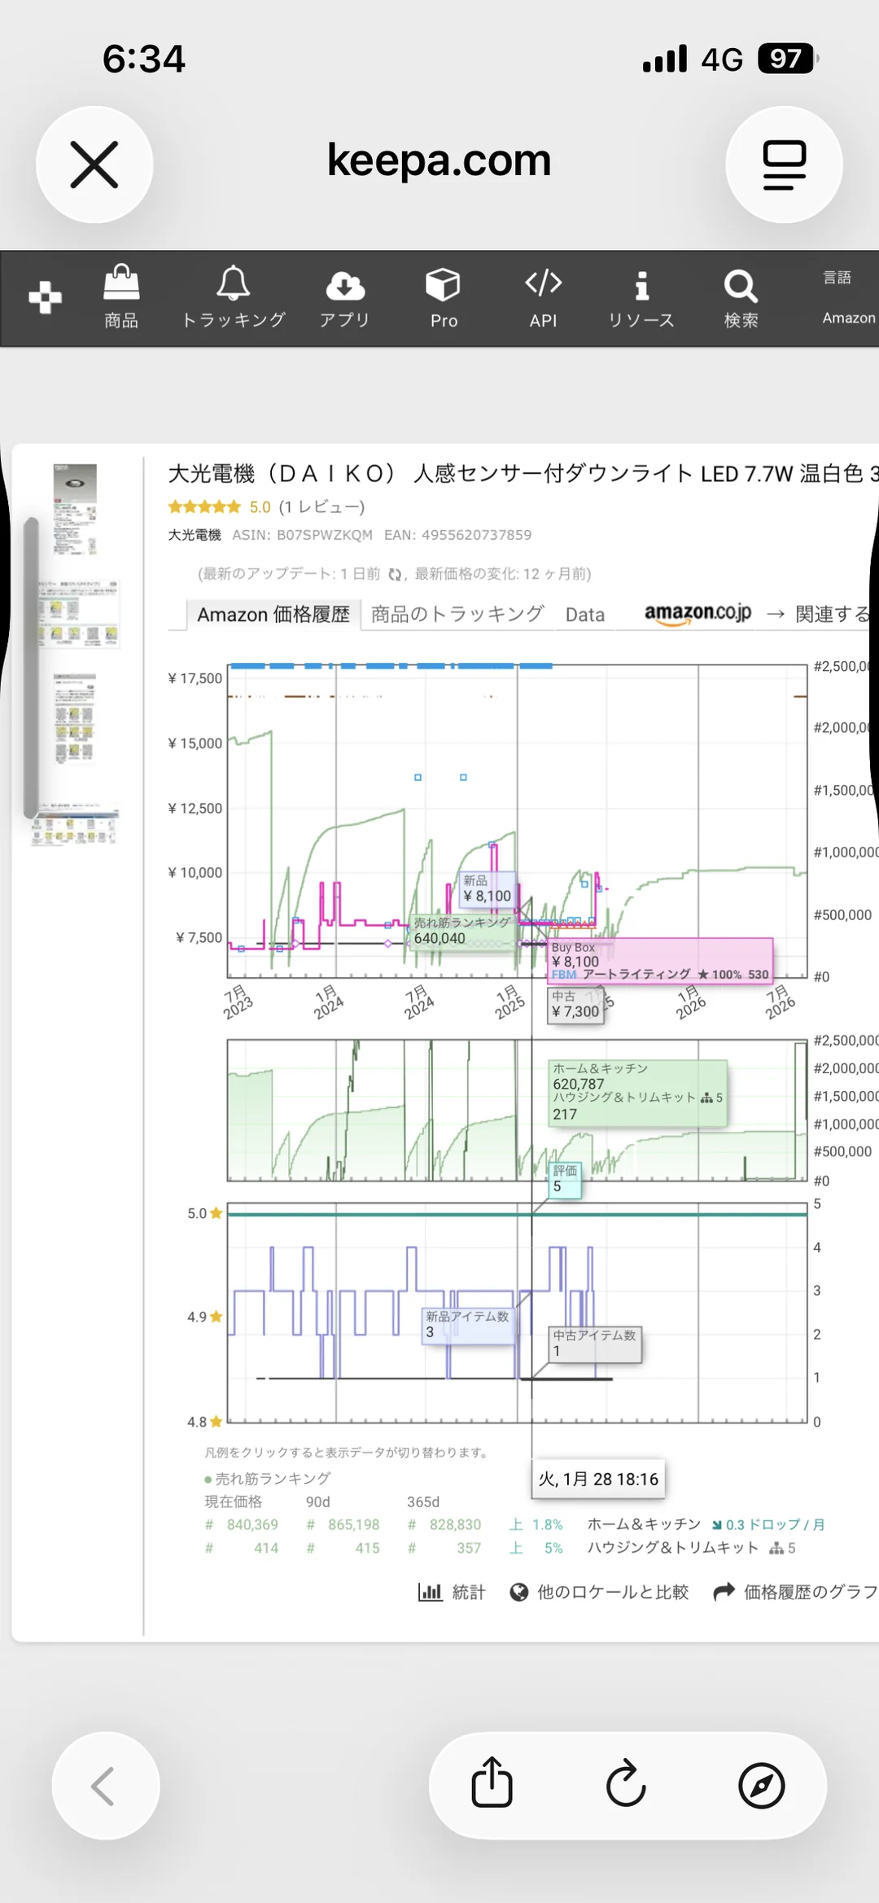Screen dimensions: 879x1903
Task: Select the third product image thumbnail
Action: (x=75, y=718)
